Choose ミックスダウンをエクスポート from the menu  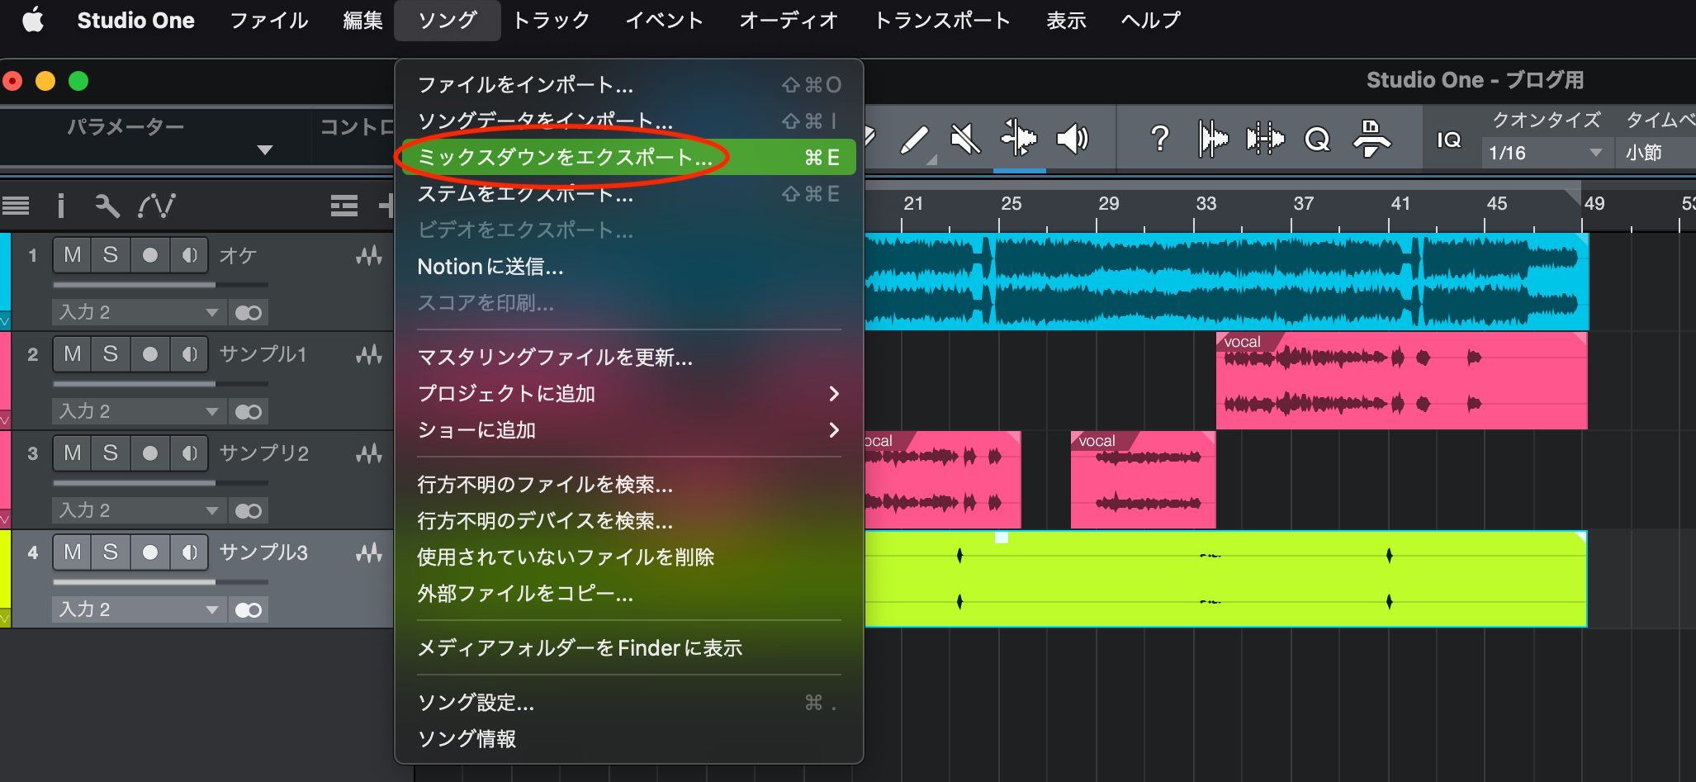point(561,156)
